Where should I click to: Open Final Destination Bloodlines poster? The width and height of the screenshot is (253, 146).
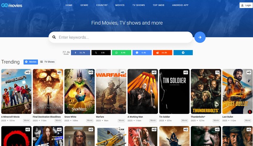48,91
